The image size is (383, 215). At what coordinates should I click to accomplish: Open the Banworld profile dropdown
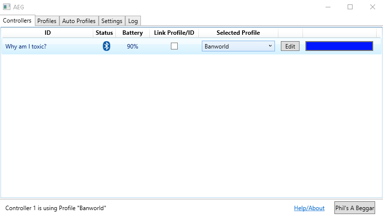coord(238,46)
